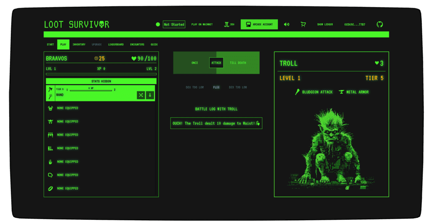Viewport: 431px width, 224px height.
Task: Open the Start tab
Action: coord(51,45)
